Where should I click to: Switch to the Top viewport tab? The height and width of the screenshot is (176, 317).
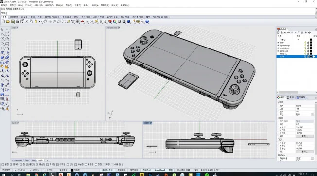tap(27, 160)
